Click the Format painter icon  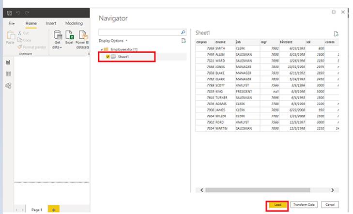click(x=19, y=47)
